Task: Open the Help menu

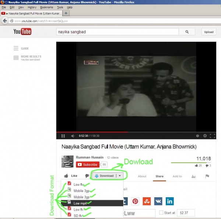Action: (x=70, y=7)
